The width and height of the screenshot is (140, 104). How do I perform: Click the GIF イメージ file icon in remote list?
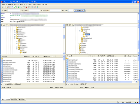point(67,60)
